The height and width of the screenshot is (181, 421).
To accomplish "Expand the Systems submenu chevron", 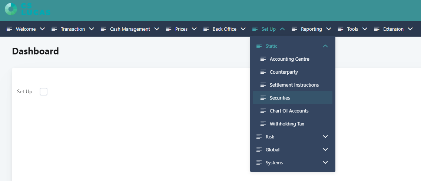I will point(325,162).
